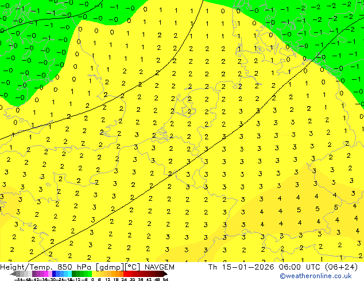Click the light pink legend swatch before dark blue
364x281 pixels.
pos(50,274)
